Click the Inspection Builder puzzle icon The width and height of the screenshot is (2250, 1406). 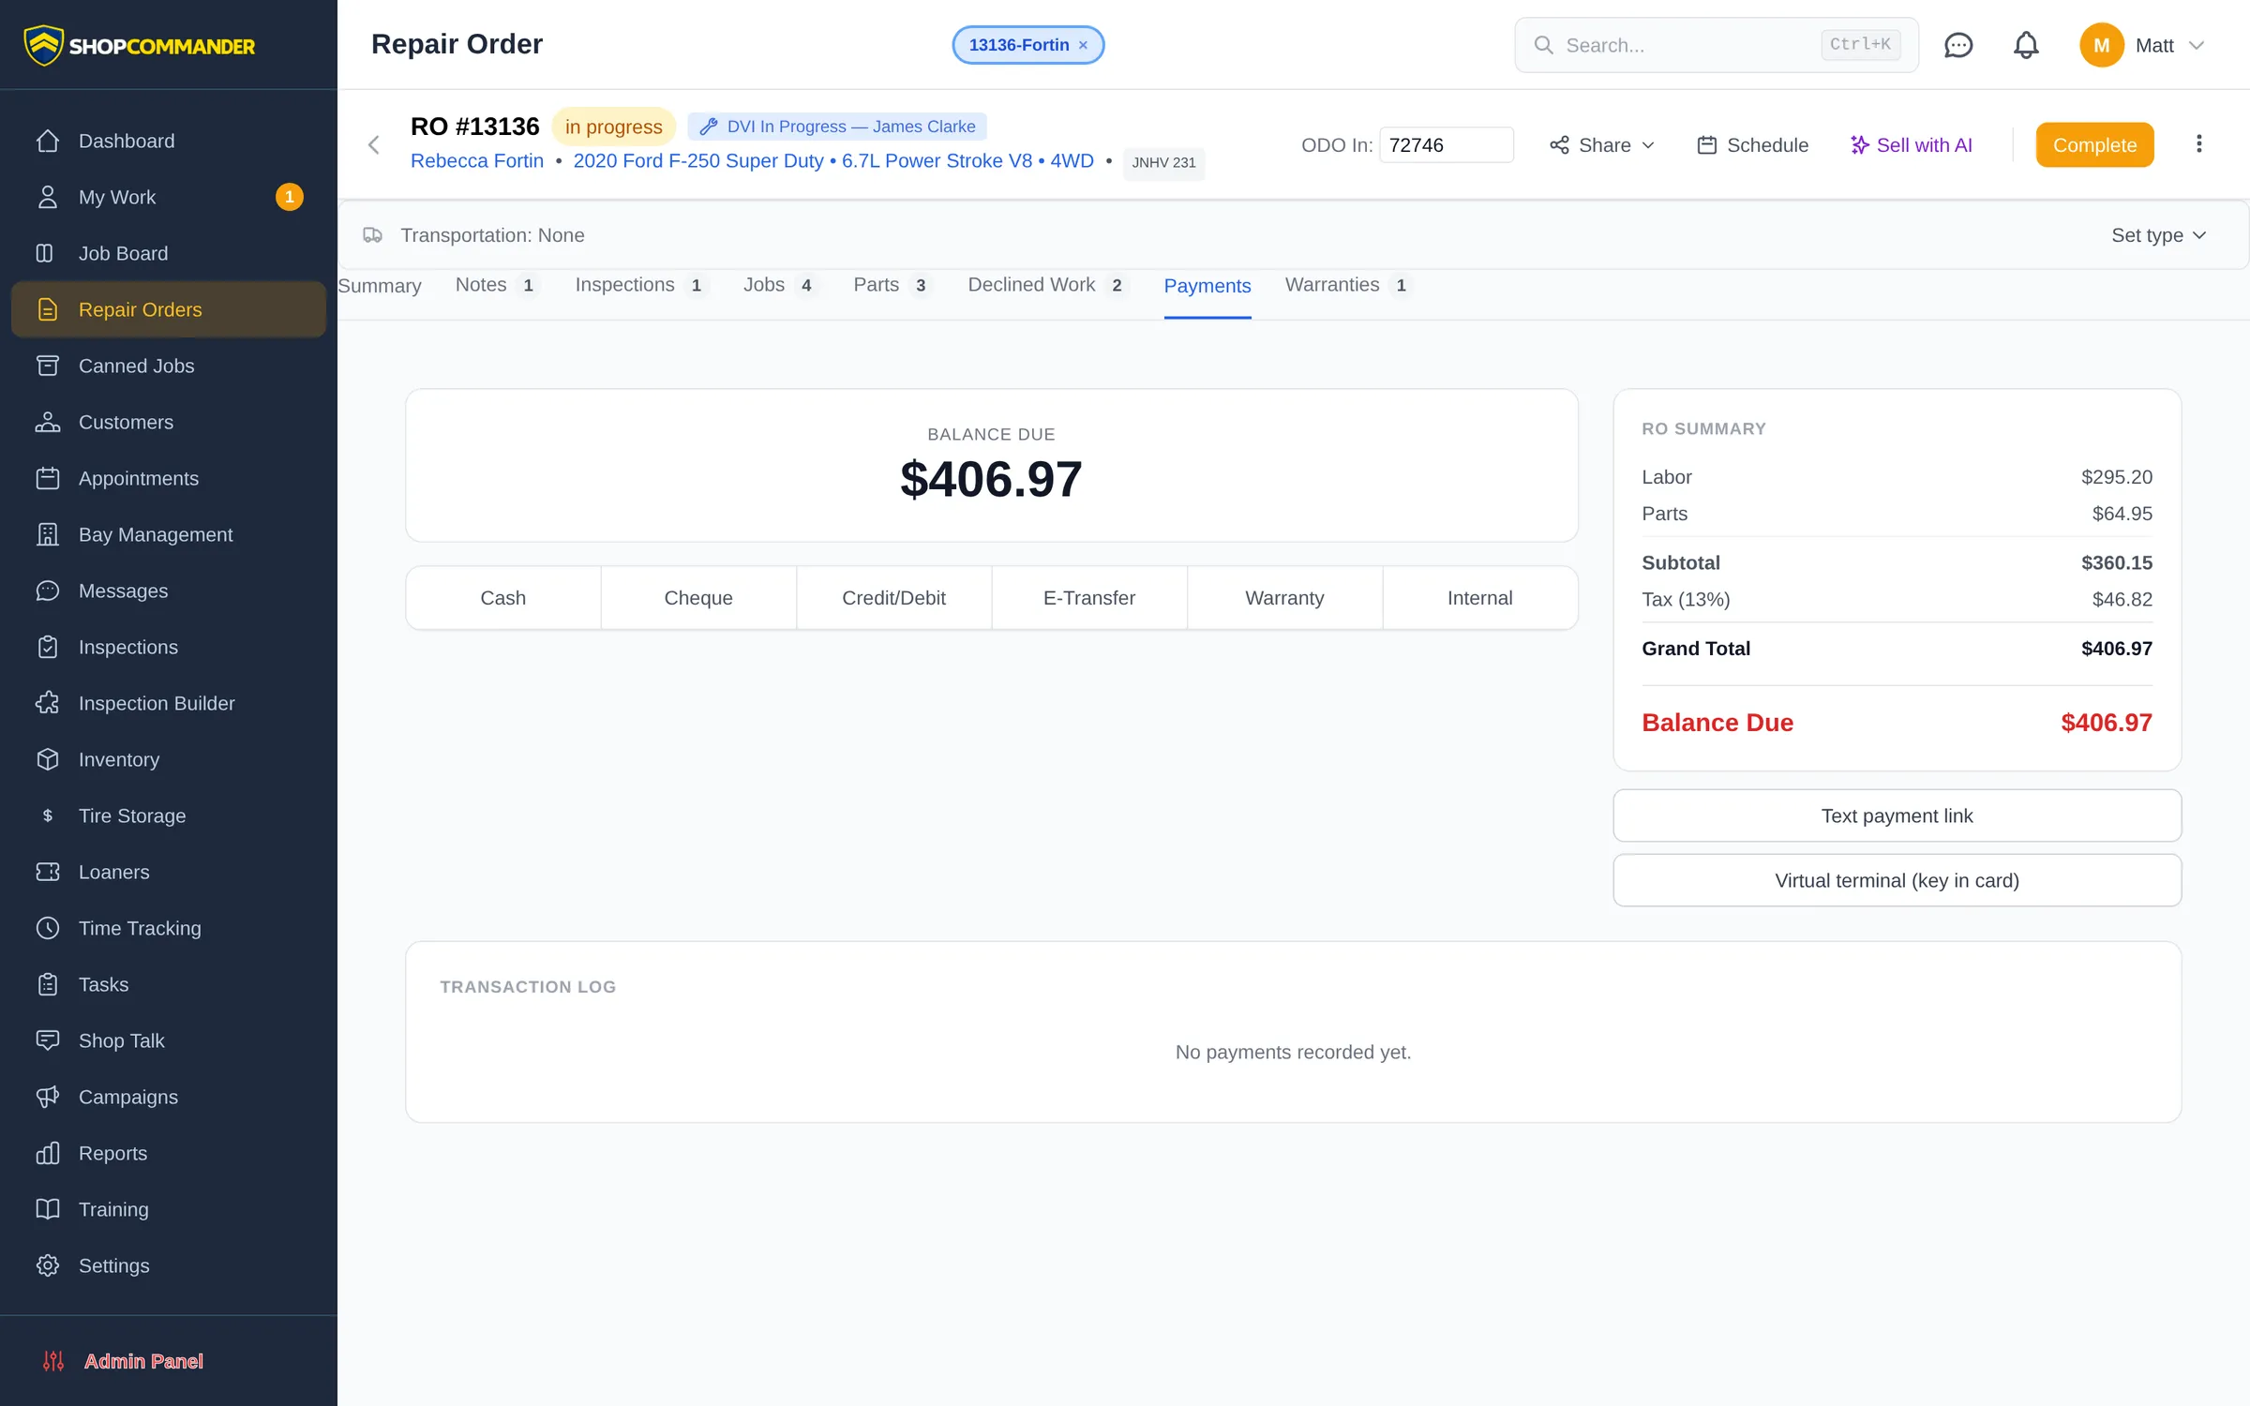pos(48,703)
